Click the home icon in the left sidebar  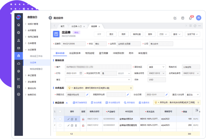click(x=19, y=25)
